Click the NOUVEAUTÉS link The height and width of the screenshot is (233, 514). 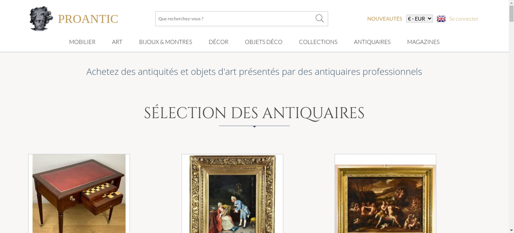(x=384, y=19)
